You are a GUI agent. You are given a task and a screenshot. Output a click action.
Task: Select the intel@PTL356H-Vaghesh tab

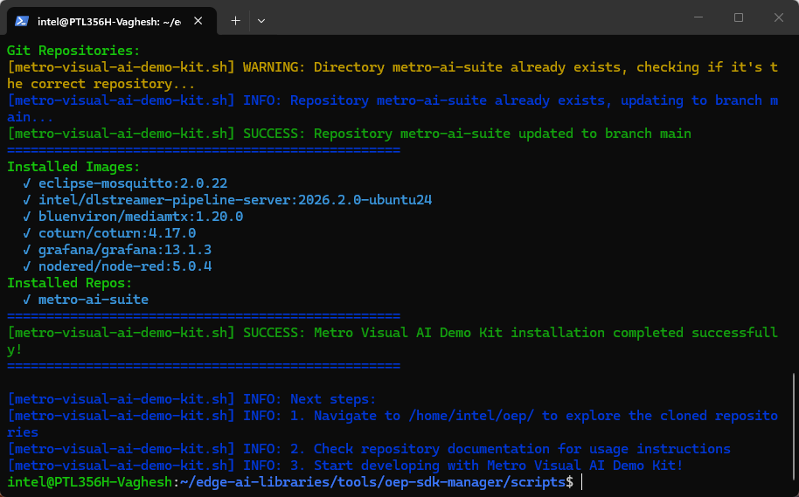tap(110, 21)
